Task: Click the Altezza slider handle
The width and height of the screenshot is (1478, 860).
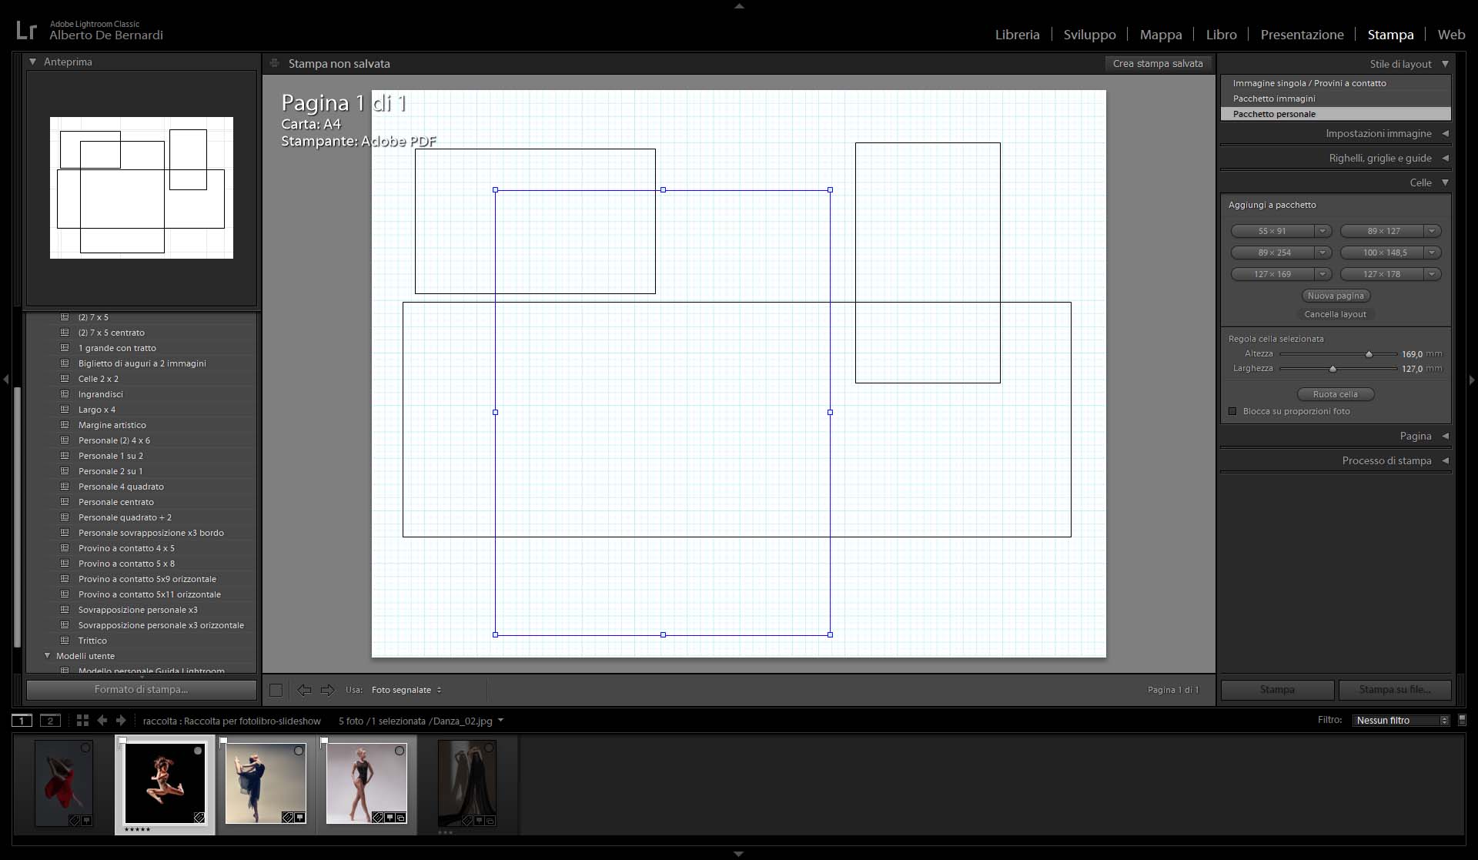Action: [1369, 354]
